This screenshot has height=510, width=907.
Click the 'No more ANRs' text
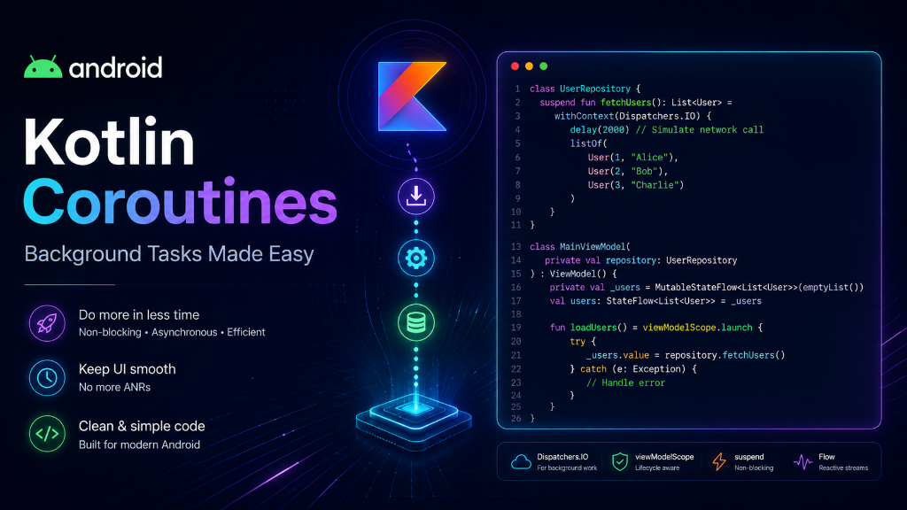point(114,387)
